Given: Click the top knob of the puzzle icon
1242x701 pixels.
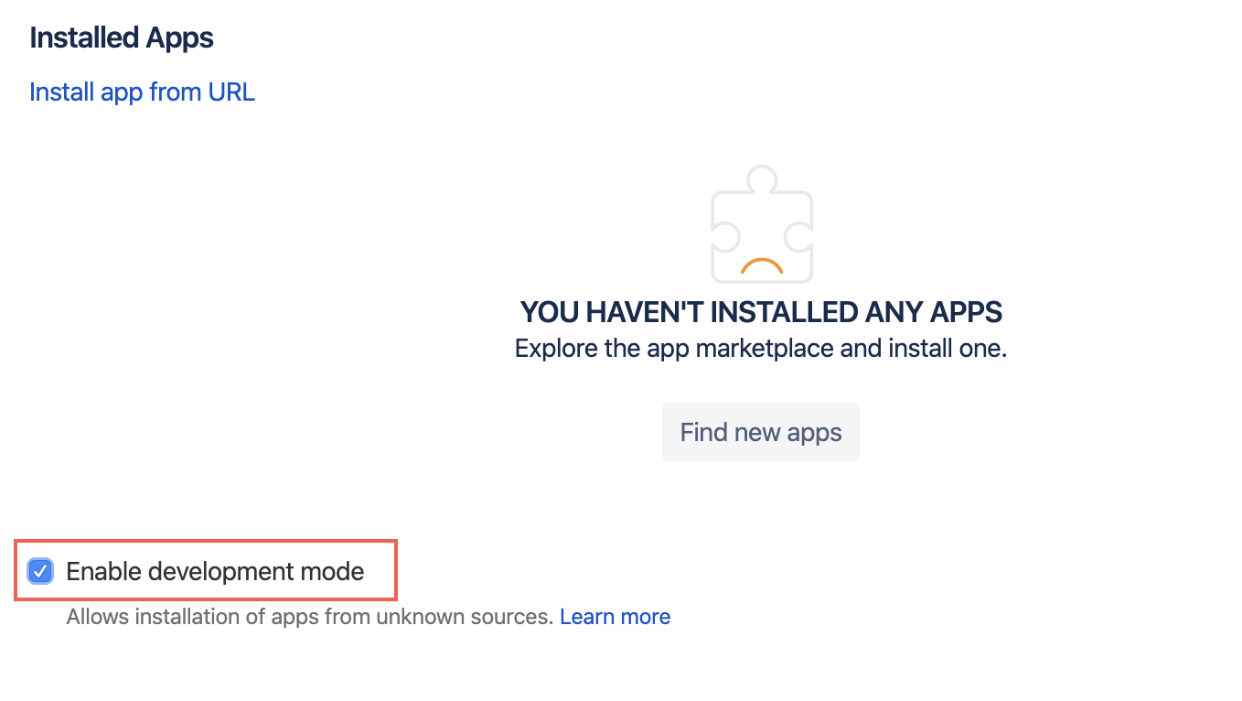Looking at the screenshot, I should (x=761, y=178).
